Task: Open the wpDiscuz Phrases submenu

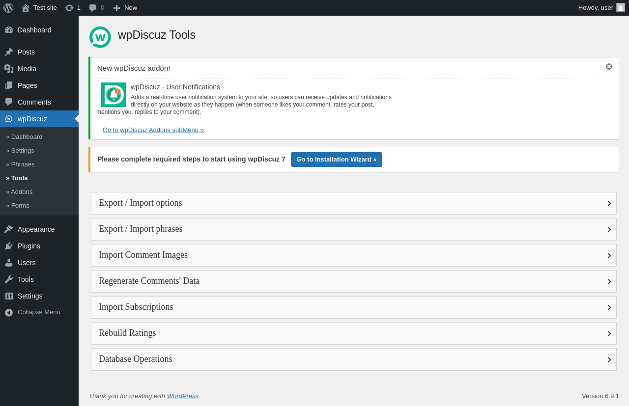Action: tap(23, 164)
